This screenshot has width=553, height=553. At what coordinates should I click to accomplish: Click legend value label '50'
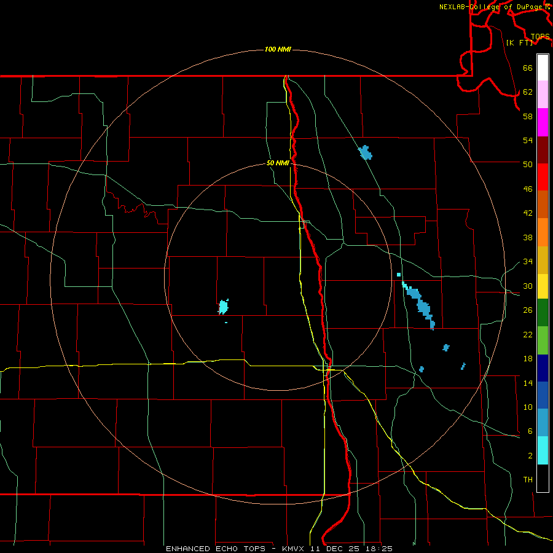coord(528,165)
